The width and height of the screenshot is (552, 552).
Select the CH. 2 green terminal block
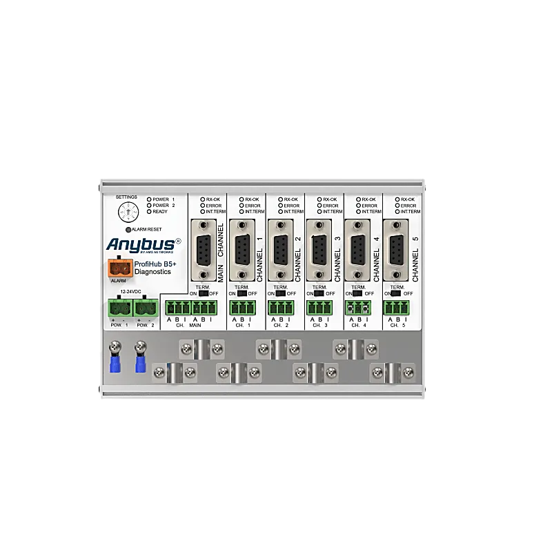(x=281, y=308)
